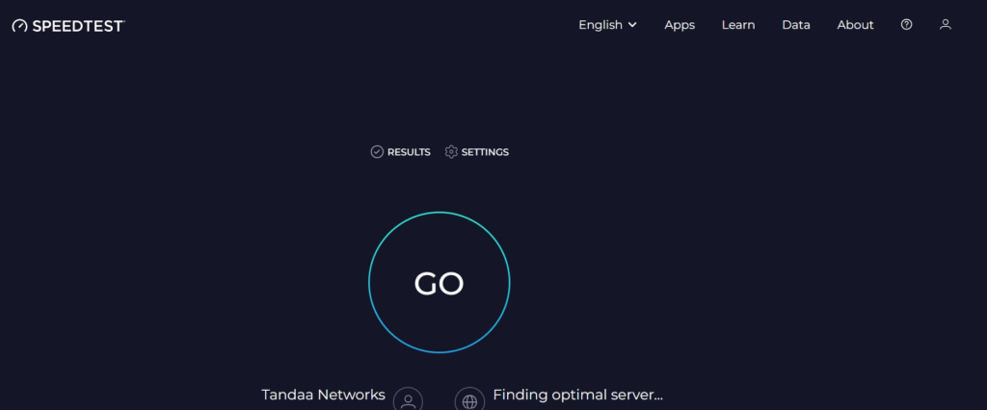Click the SPEEDTEST wordmark text

[x=77, y=26]
